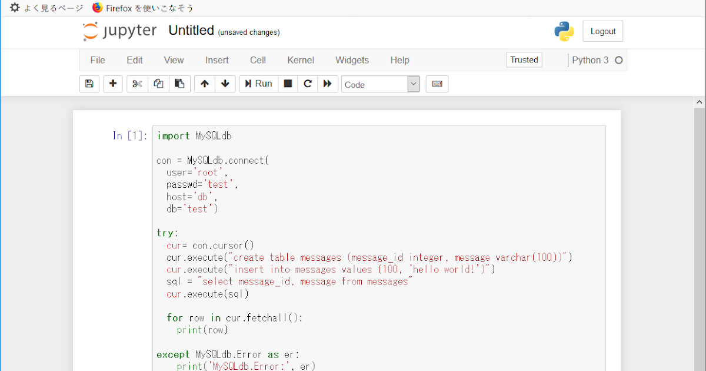Move the cell up with up-arrow icon
This screenshot has height=371, width=706.
(204, 84)
